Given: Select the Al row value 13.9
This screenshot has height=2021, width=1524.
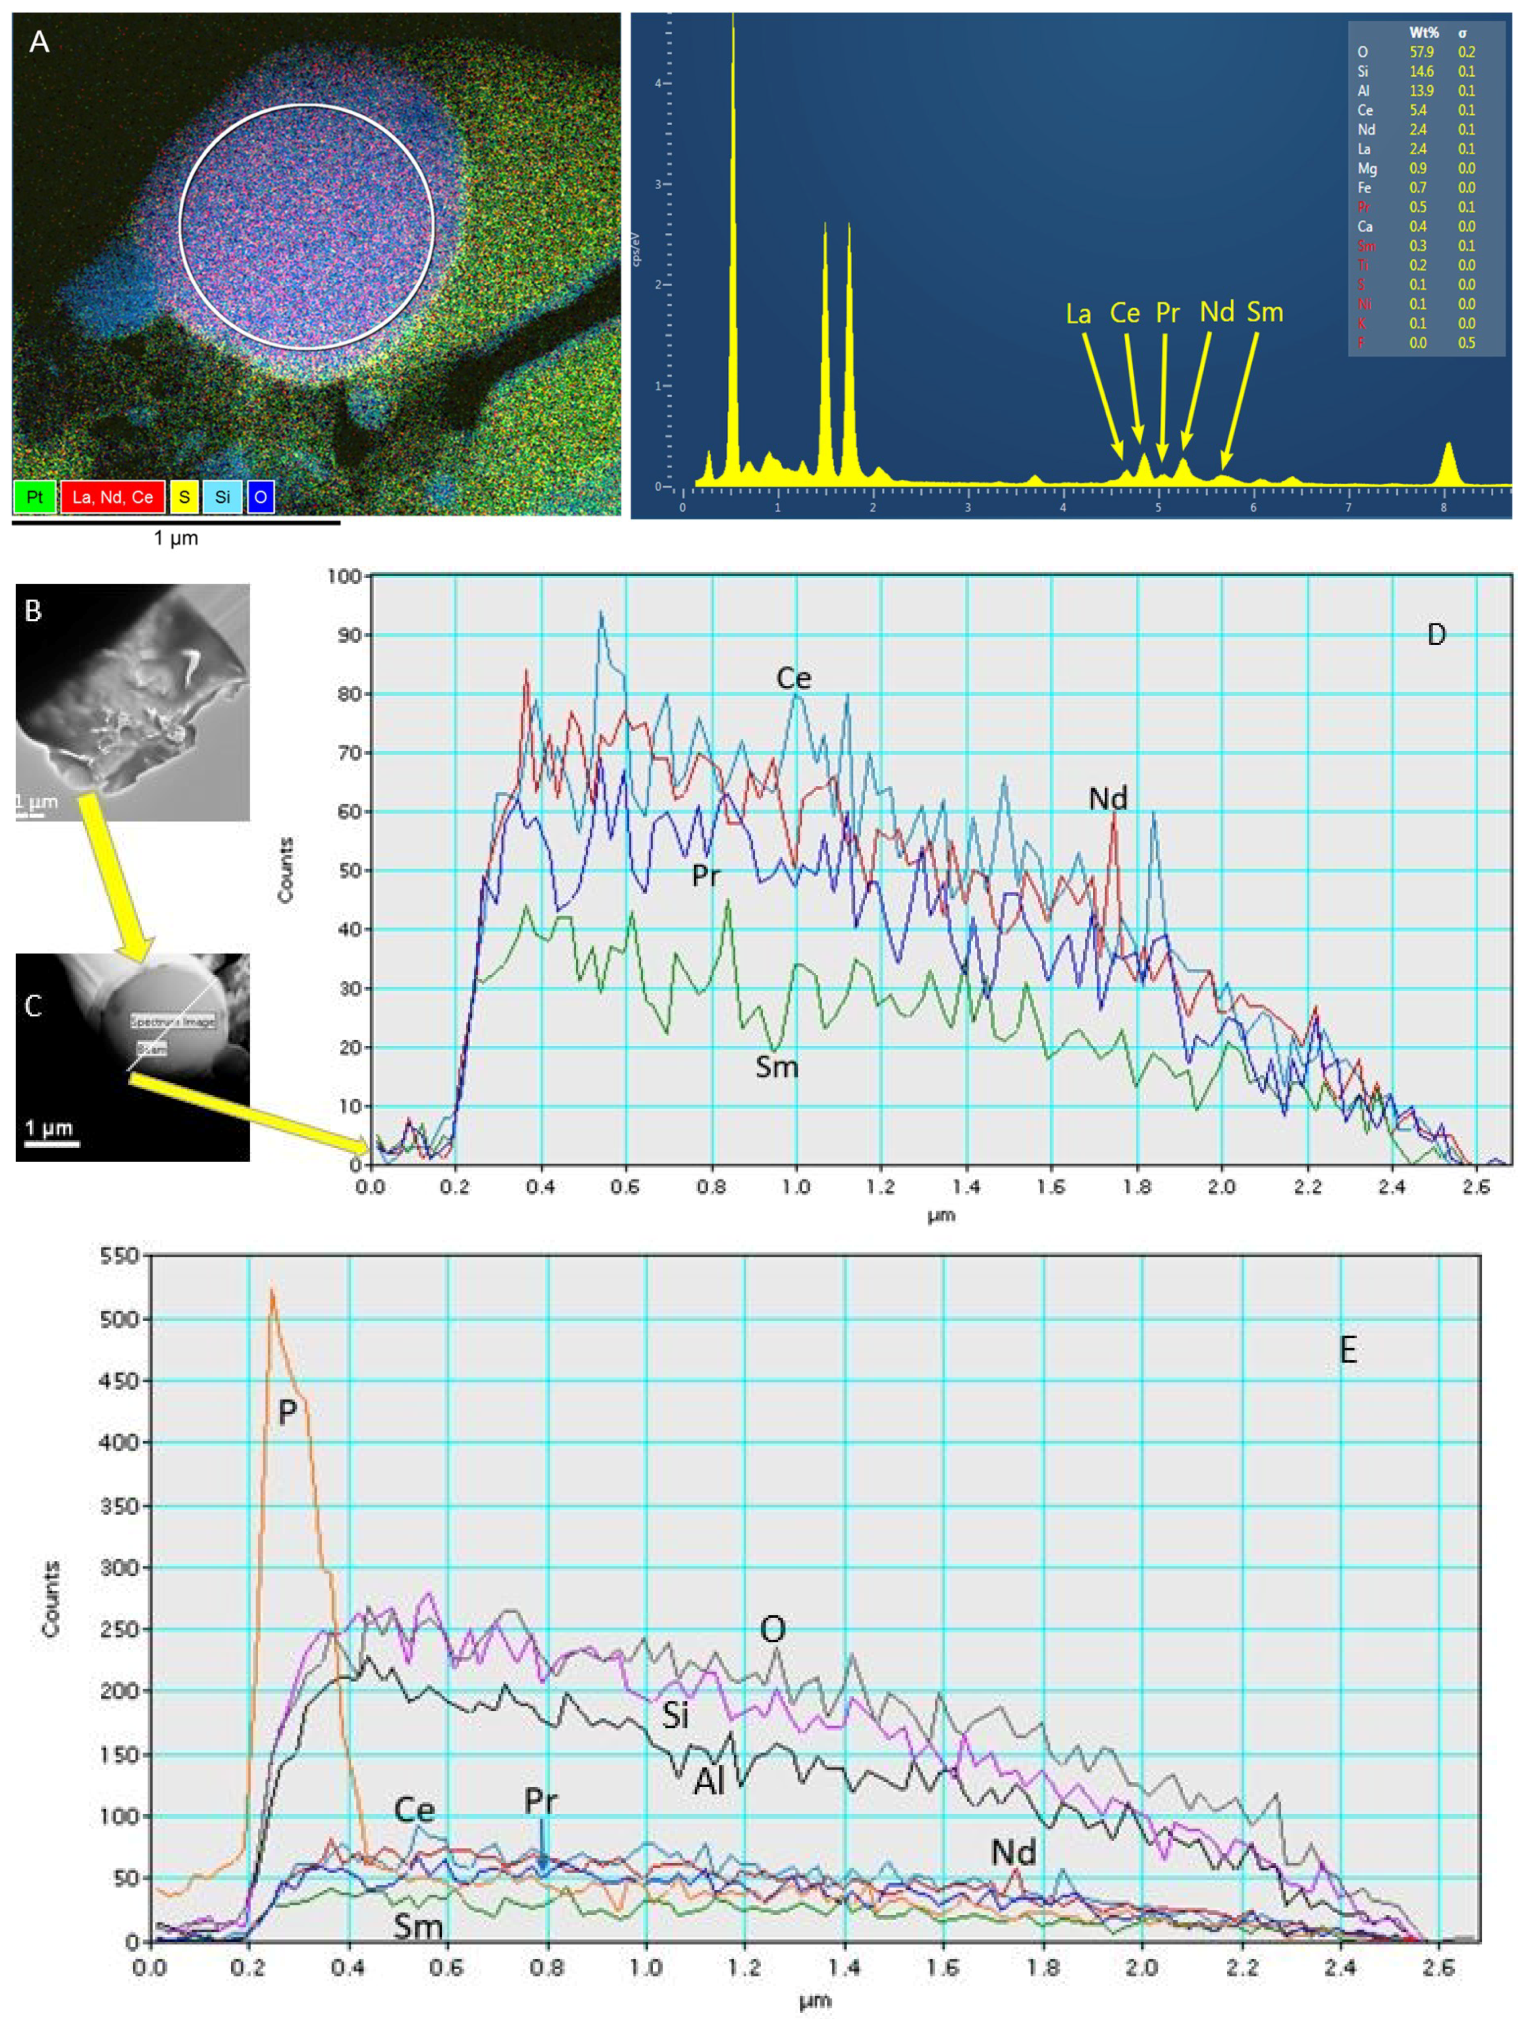Looking at the screenshot, I should (1422, 90).
